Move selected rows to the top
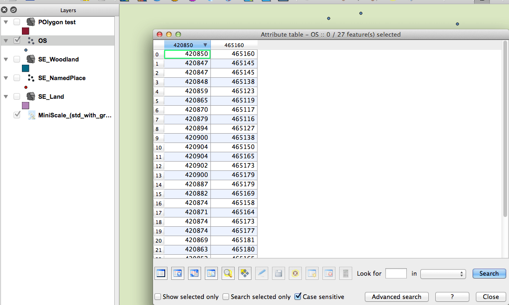 click(x=178, y=273)
